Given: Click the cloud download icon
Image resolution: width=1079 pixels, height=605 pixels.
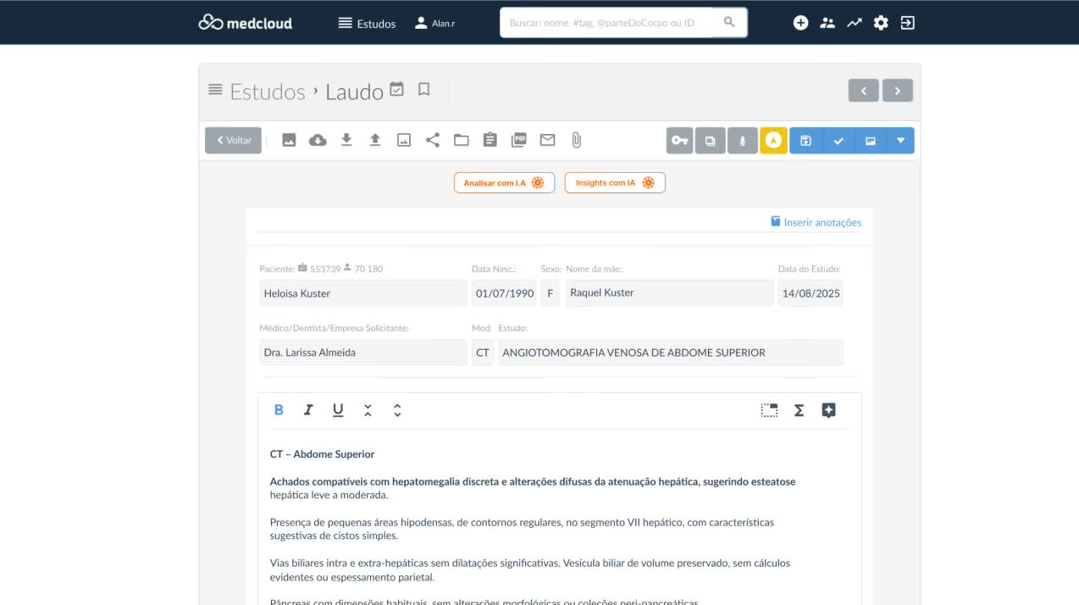Looking at the screenshot, I should pos(318,140).
